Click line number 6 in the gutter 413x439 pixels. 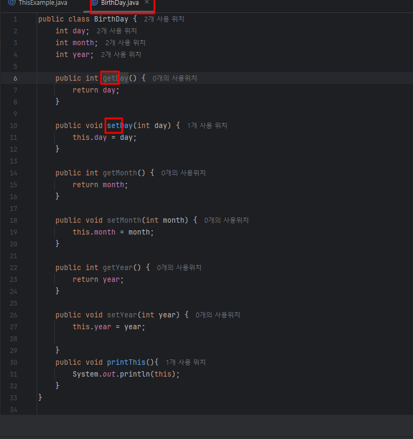point(16,79)
